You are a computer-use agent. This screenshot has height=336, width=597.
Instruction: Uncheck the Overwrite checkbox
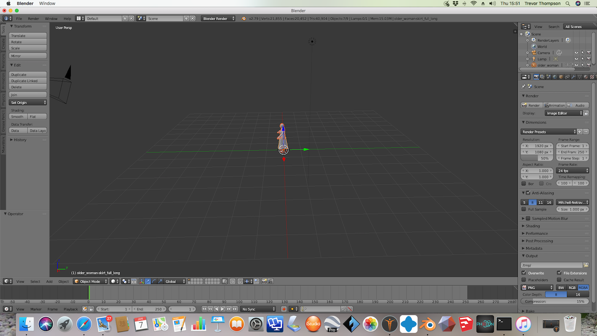(x=524, y=273)
